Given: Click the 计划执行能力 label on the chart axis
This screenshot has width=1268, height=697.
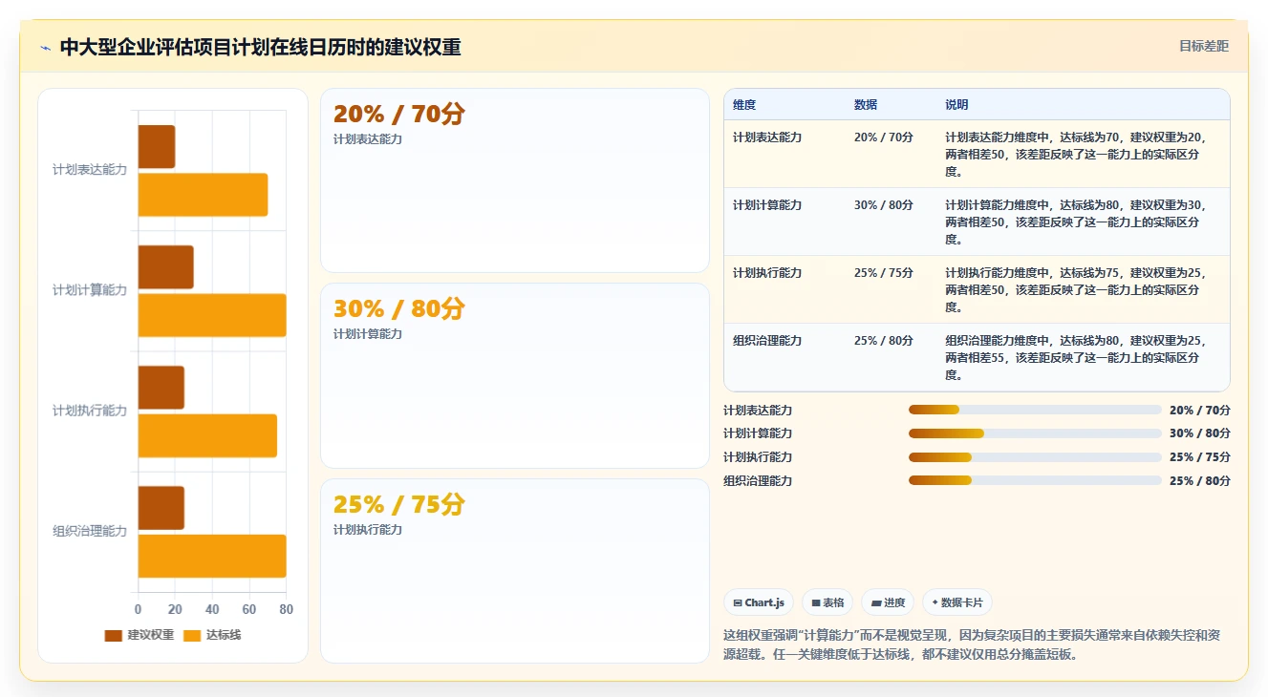Looking at the screenshot, I should click(90, 411).
